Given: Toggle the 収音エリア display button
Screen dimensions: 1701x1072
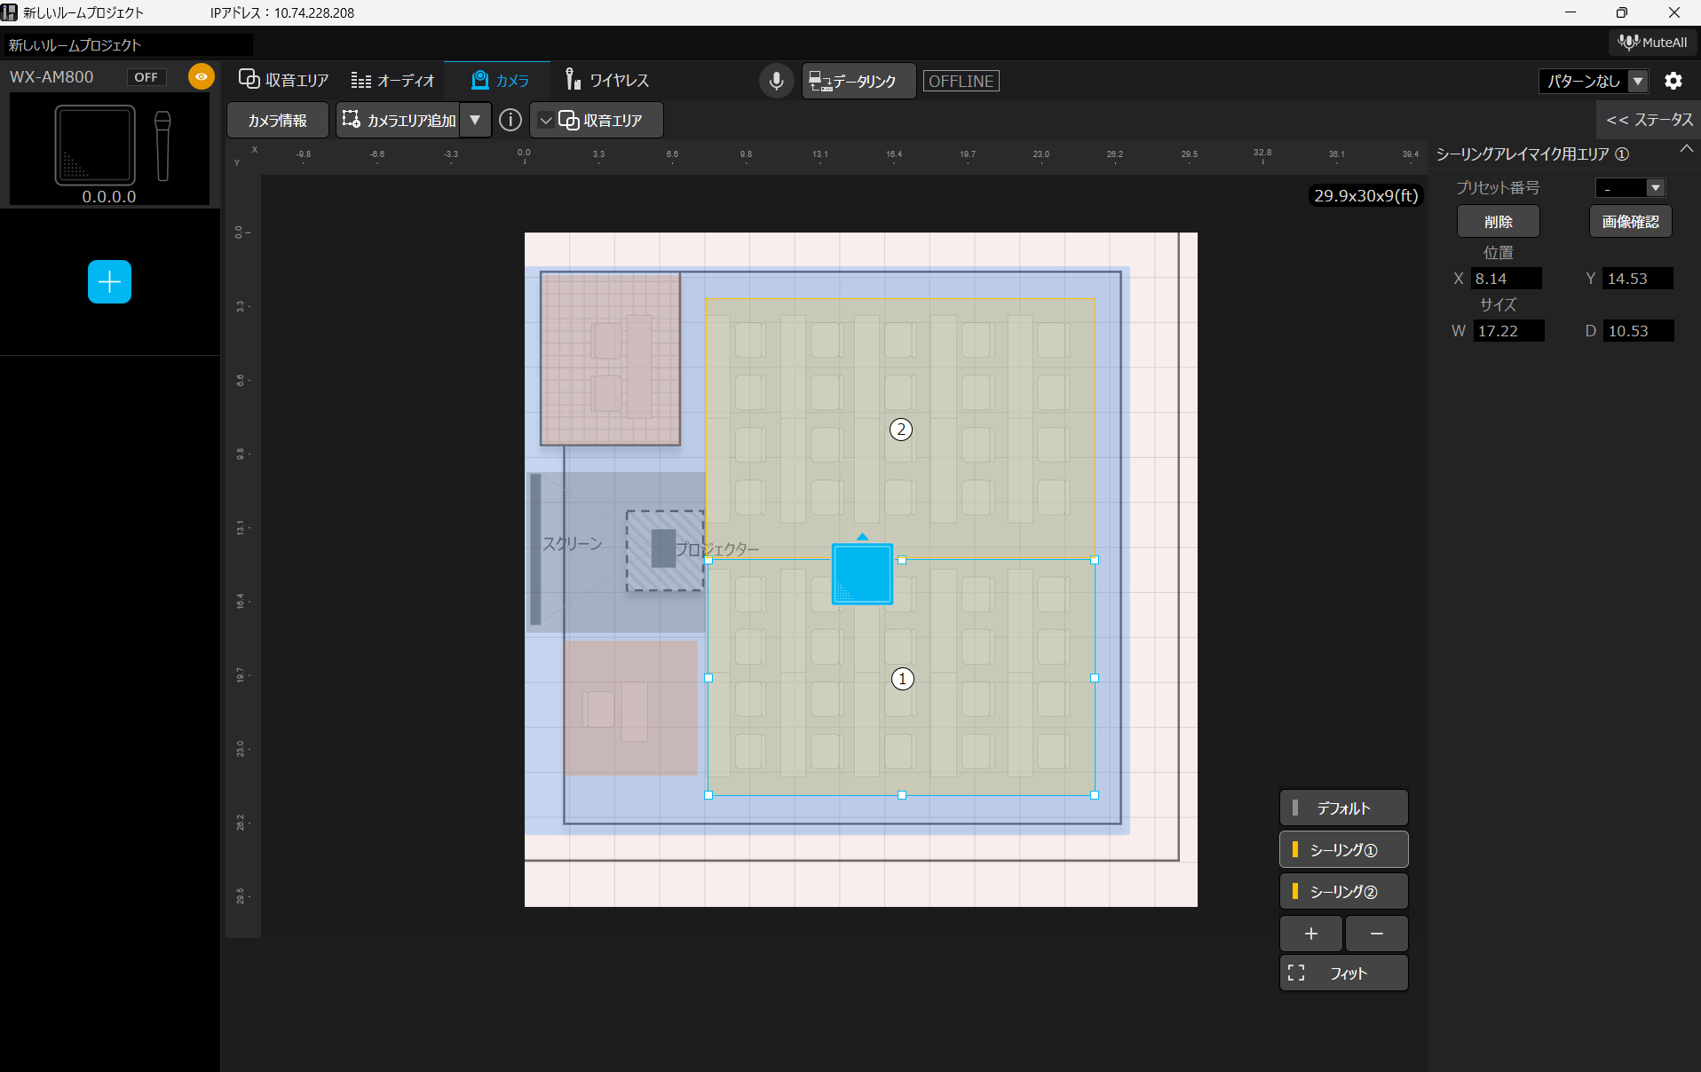Looking at the screenshot, I should click(597, 120).
